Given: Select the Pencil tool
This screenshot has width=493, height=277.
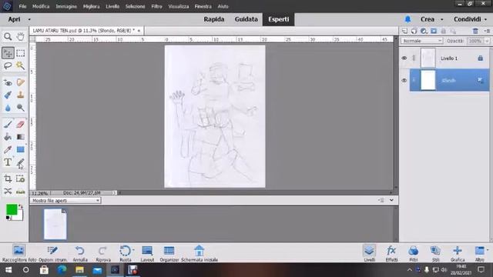Looking at the screenshot, I should 21,162.
